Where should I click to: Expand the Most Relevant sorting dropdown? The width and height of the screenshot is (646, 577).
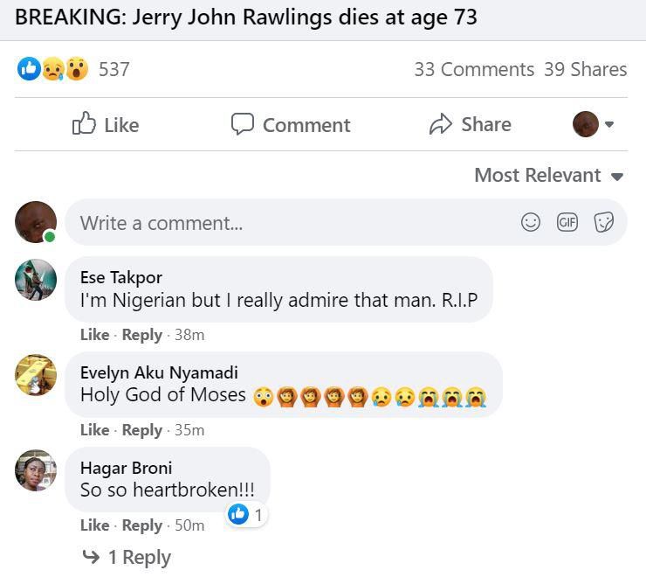tap(548, 175)
